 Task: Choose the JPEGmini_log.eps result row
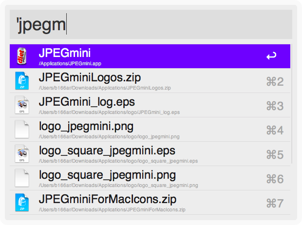tap(87, 102)
